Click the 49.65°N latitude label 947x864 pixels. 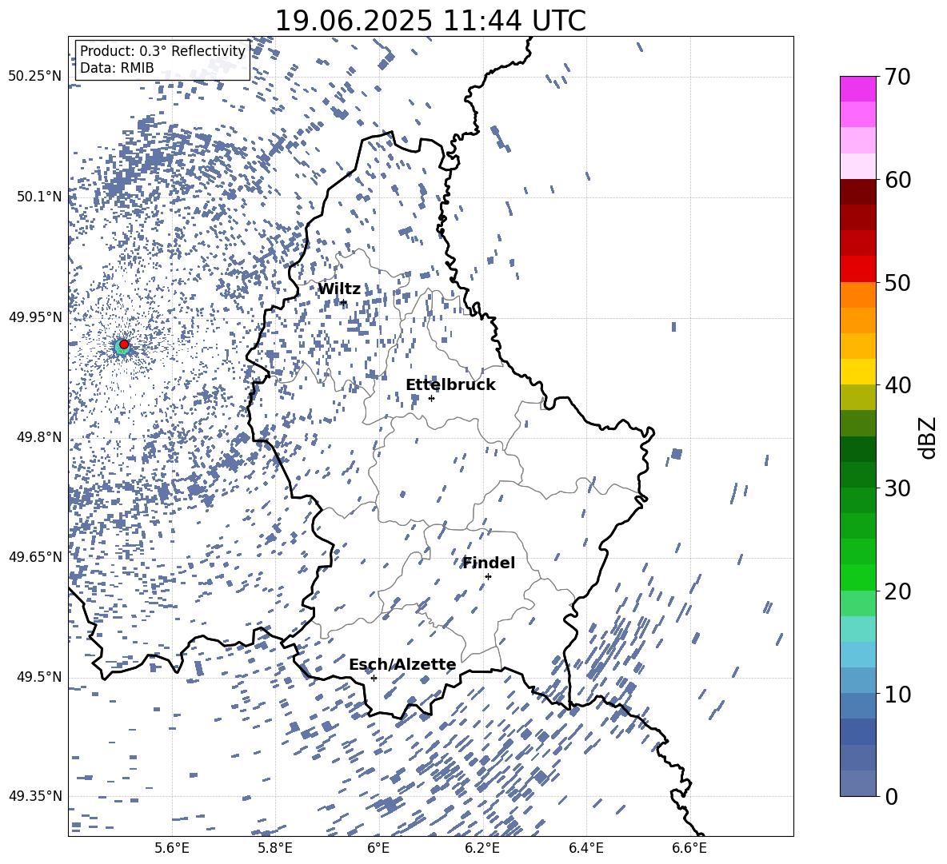[35, 557]
